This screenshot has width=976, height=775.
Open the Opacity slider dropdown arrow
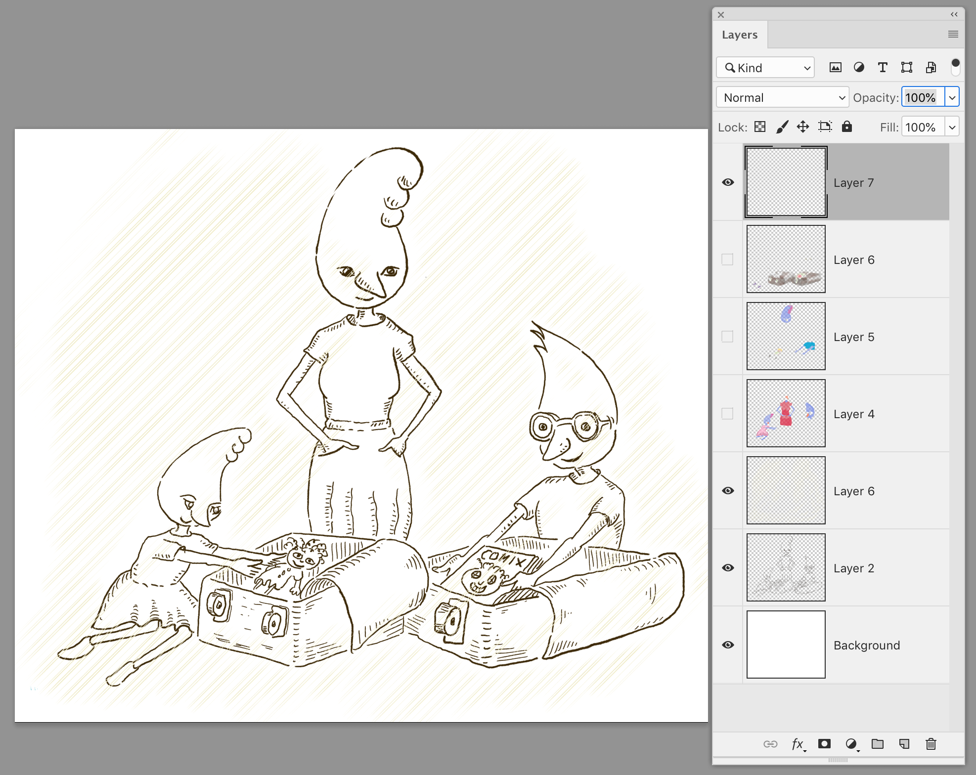(952, 97)
